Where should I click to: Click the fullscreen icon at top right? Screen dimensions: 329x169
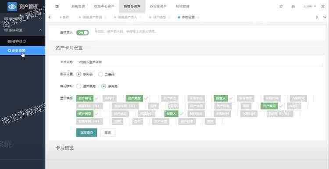tap(323, 6)
